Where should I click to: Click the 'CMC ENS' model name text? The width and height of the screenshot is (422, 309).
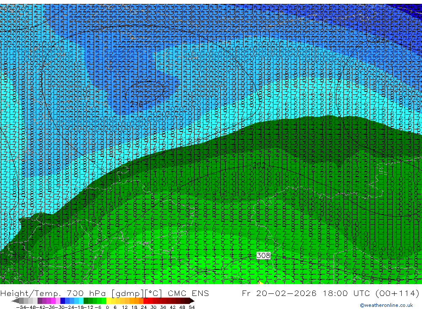click(188, 293)
